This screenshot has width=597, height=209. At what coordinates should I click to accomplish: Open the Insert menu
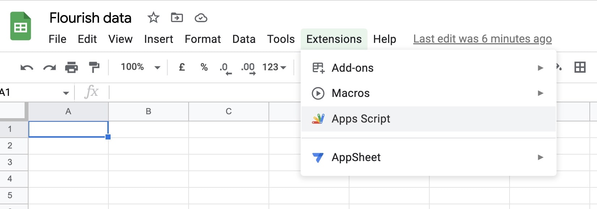click(x=159, y=39)
